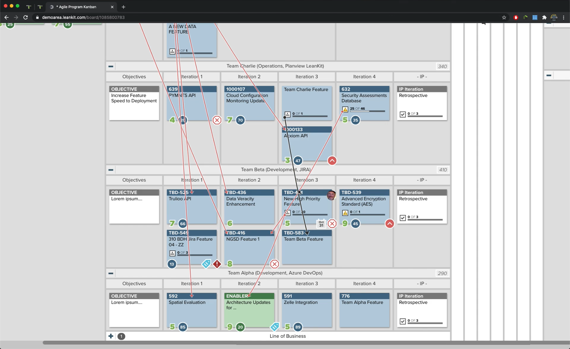This screenshot has height=349, width=570.
Task: Click the size badge 47 on Acxiom API card
Action: tap(298, 161)
